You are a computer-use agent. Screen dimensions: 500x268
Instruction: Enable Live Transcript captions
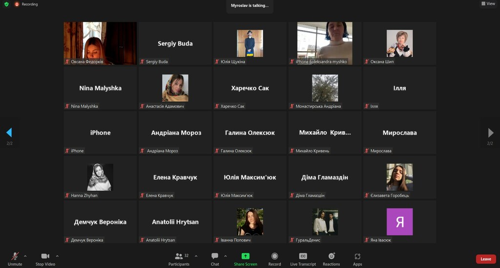303,259
